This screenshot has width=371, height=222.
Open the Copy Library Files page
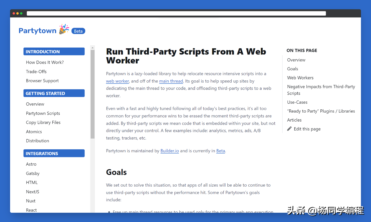(43, 122)
